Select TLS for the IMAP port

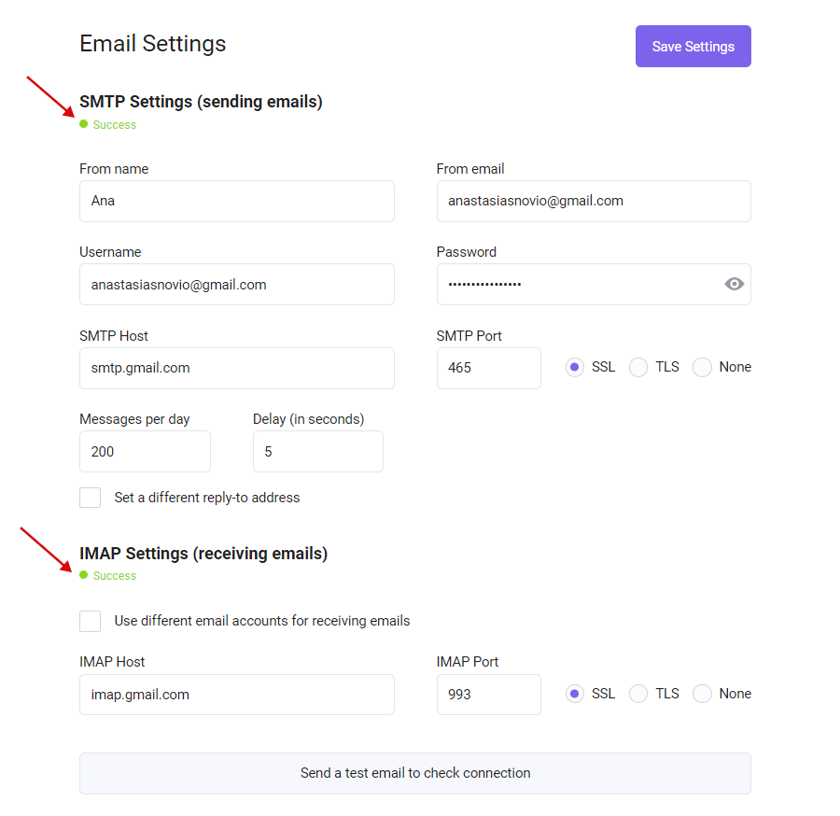638,694
